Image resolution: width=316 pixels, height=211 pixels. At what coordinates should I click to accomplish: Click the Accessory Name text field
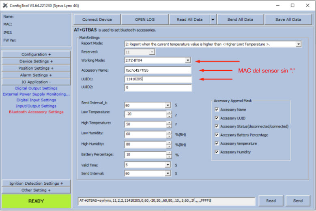(158, 70)
